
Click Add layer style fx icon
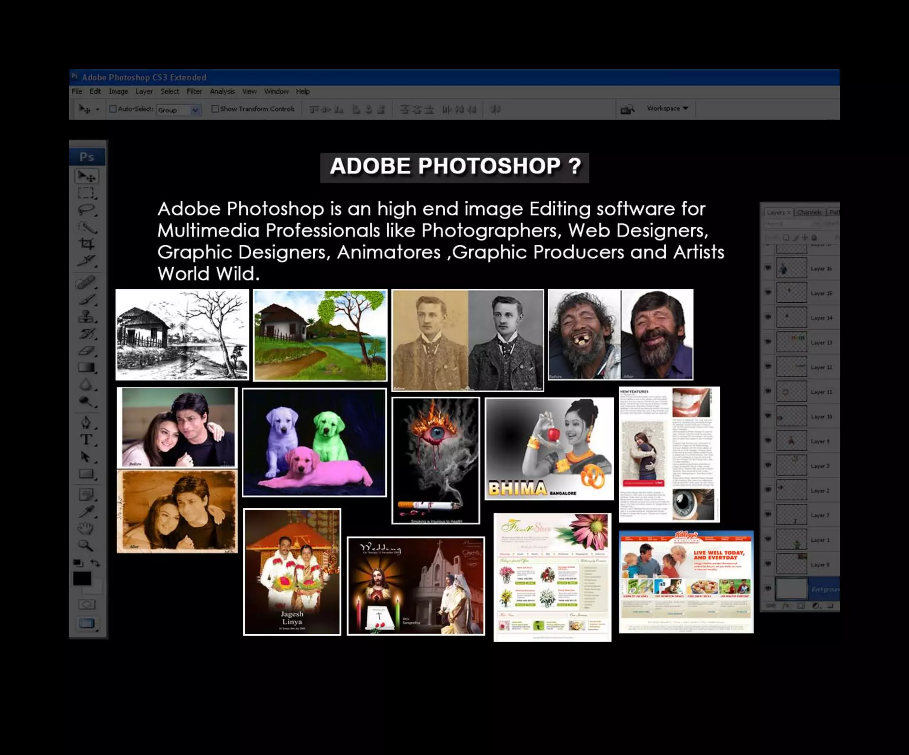(786, 606)
